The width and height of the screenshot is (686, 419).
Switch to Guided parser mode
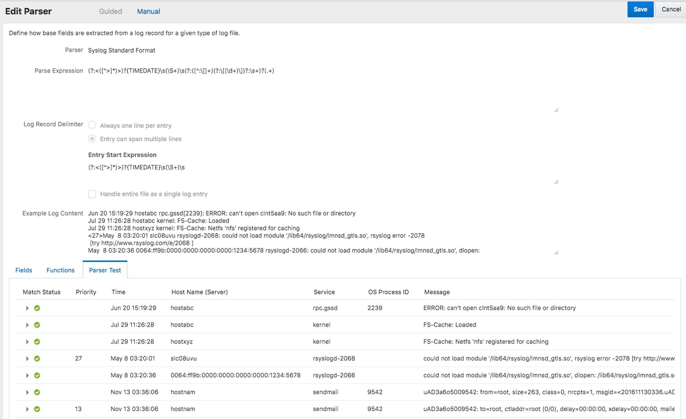110,11
